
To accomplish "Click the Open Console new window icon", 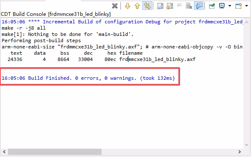I will click(238, 6).
